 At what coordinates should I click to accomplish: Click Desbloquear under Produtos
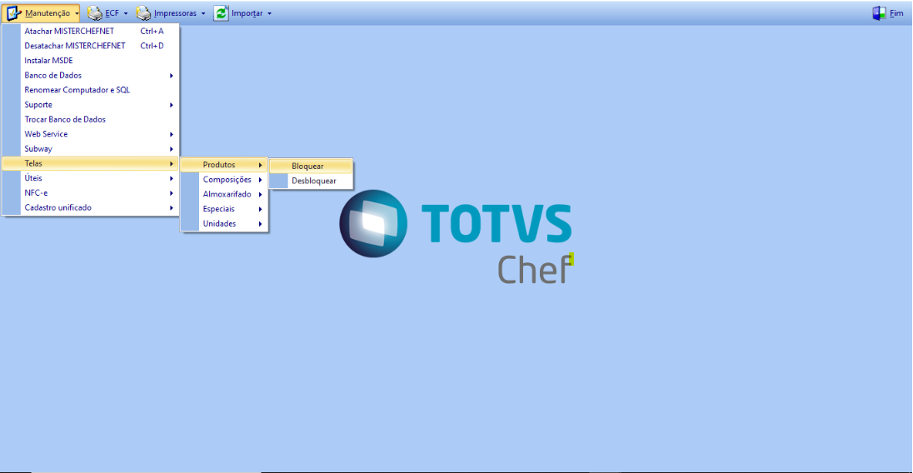[x=311, y=181]
